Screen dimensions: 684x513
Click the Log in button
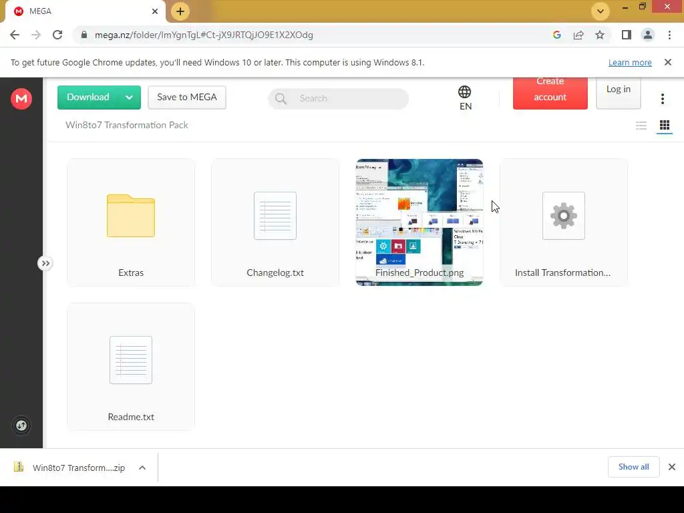pos(618,92)
